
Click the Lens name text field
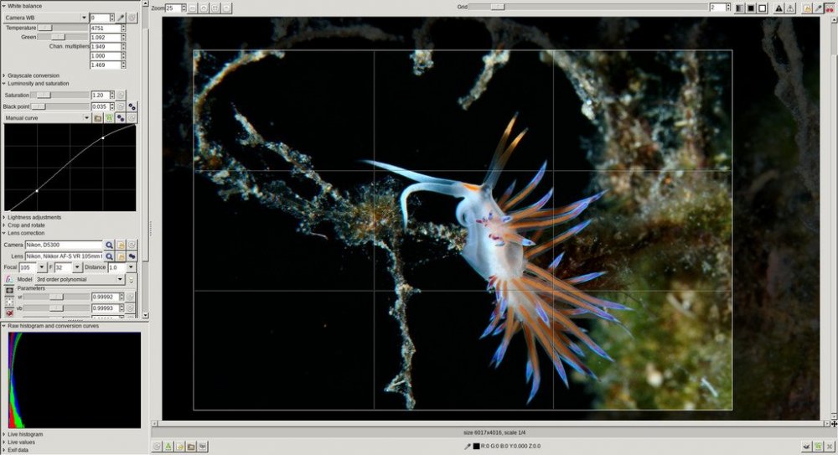65,256
